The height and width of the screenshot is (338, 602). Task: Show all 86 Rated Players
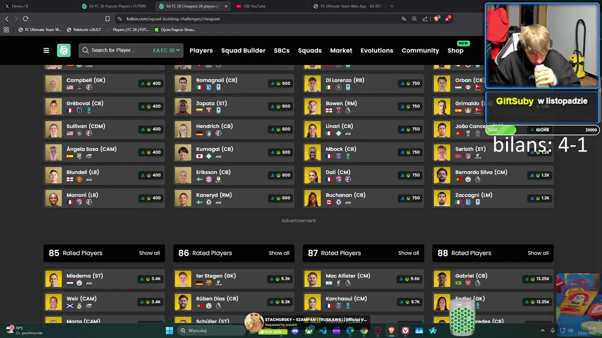tap(279, 253)
